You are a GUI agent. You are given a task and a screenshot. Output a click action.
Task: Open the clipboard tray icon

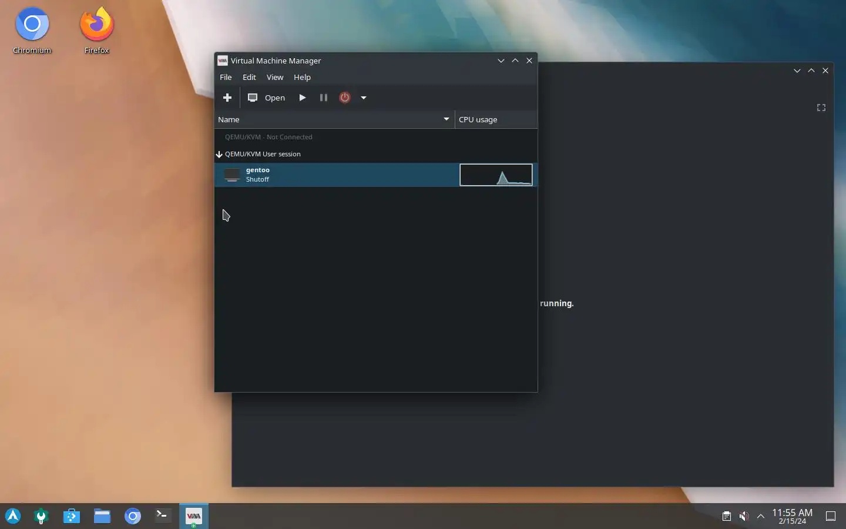coord(727,516)
